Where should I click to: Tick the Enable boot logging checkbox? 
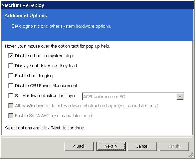[x=11, y=76]
